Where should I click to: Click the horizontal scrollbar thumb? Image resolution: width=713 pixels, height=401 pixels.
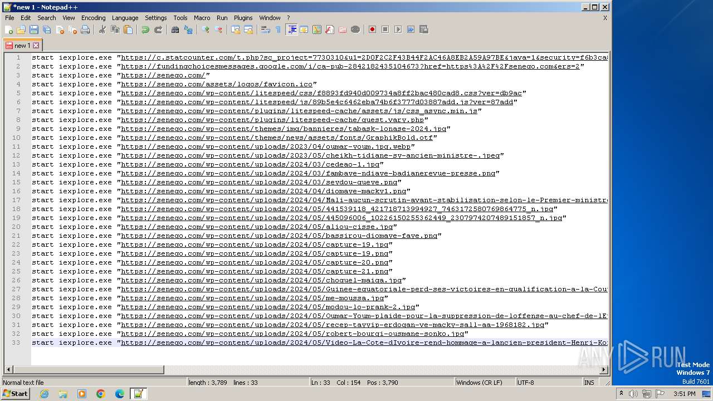(89, 370)
